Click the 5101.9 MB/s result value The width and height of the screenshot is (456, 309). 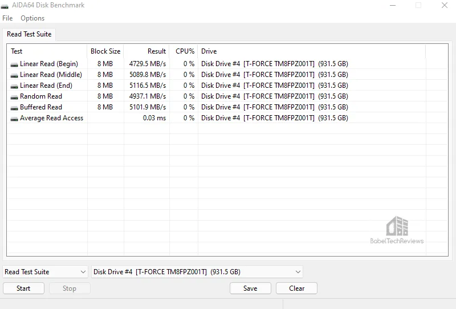coord(148,107)
